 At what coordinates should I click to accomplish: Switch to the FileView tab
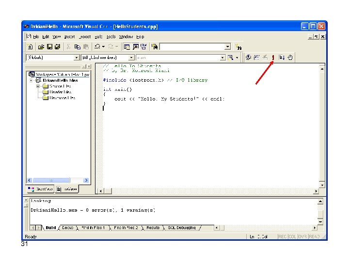67,189
